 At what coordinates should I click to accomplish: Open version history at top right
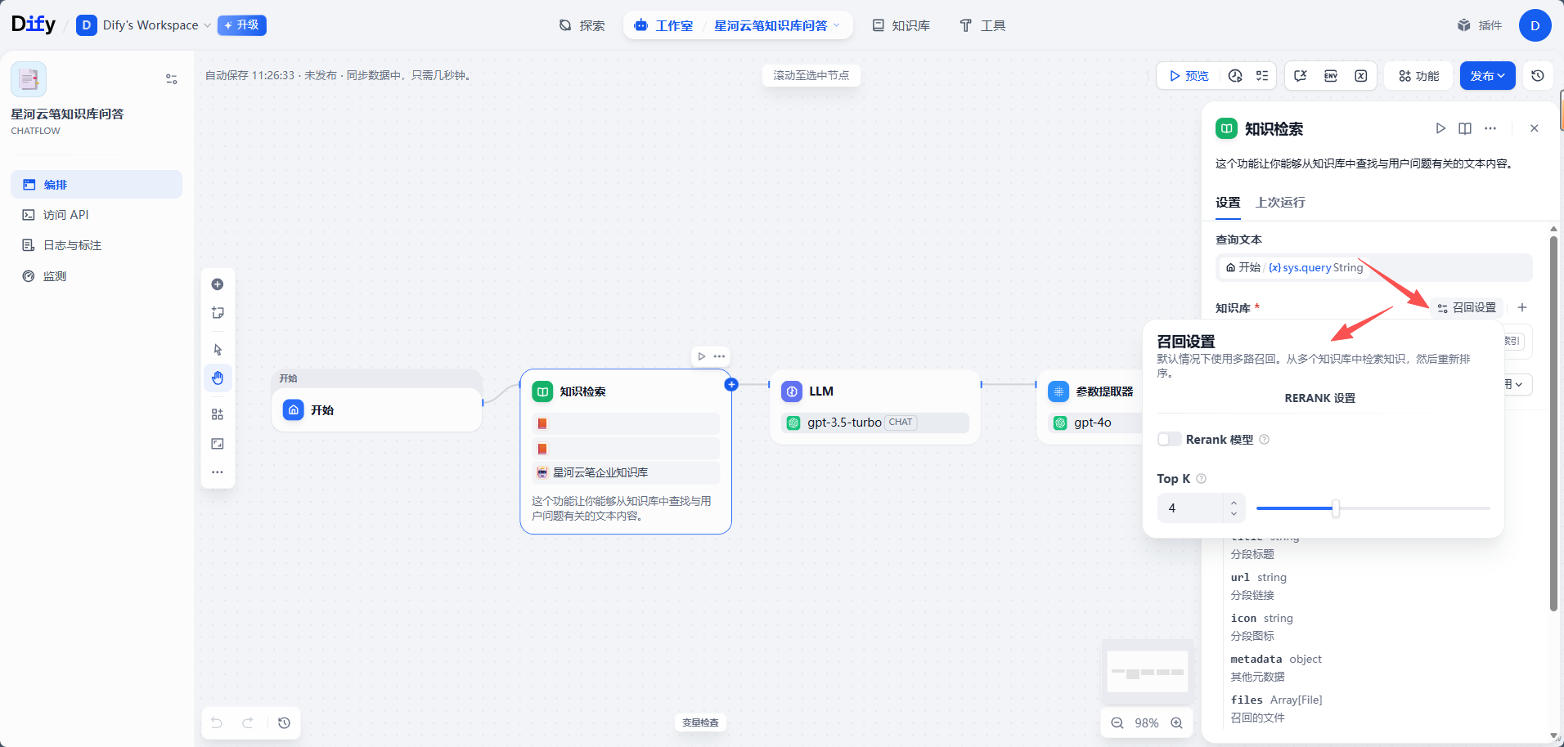[x=1538, y=76]
